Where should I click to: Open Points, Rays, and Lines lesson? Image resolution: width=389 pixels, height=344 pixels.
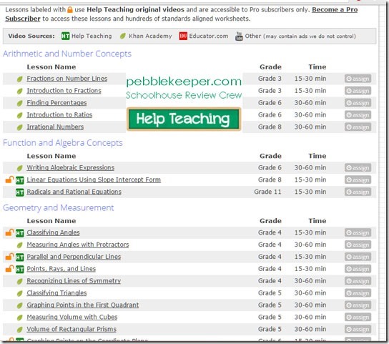[x=61, y=269]
